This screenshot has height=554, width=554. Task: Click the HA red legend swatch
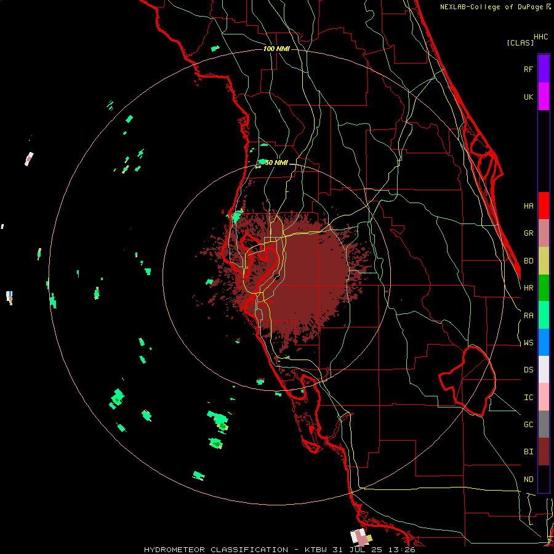point(544,206)
